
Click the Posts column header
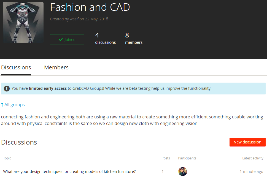point(166,158)
